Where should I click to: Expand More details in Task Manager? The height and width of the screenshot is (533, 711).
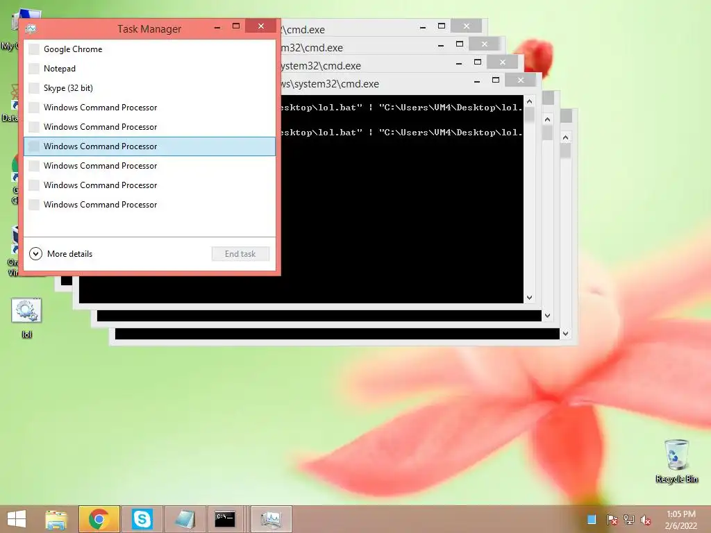[x=61, y=254]
